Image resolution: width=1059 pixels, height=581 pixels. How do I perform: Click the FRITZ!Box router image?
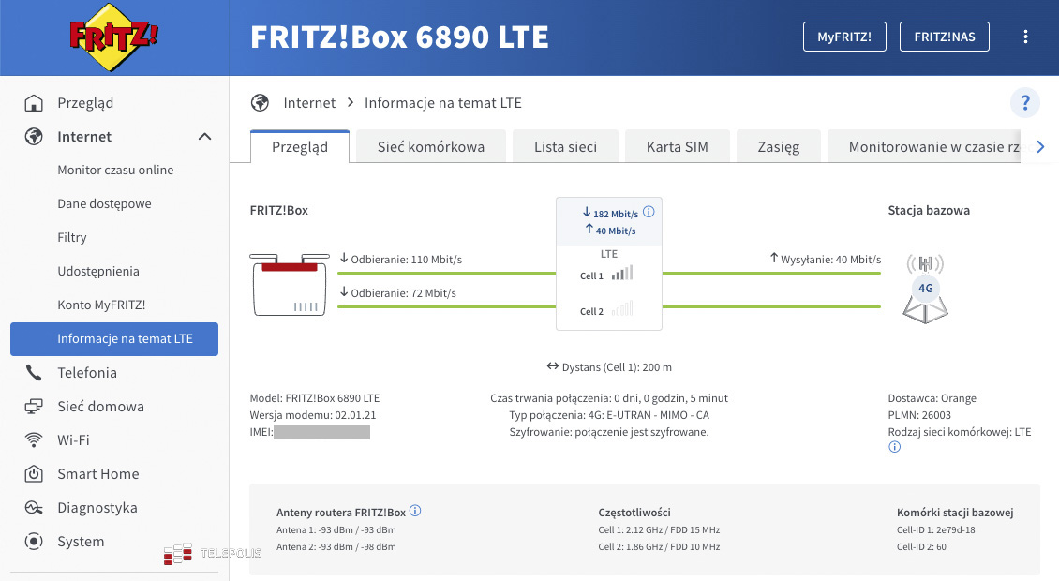[289, 283]
